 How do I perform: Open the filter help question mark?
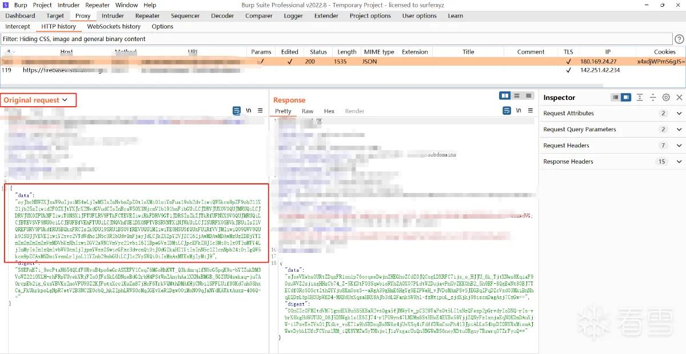click(x=679, y=39)
